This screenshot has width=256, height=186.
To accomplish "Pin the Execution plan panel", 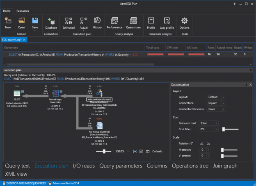I will click(x=251, y=70).
